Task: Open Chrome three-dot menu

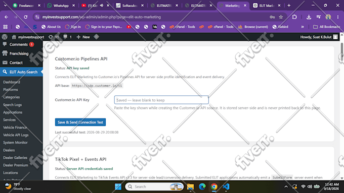Action: [338, 17]
